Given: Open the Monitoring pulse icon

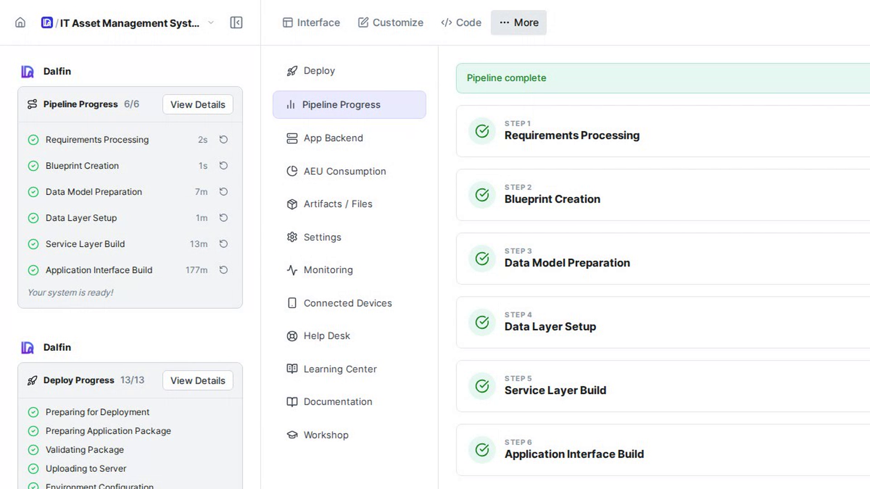Looking at the screenshot, I should 292,270.
